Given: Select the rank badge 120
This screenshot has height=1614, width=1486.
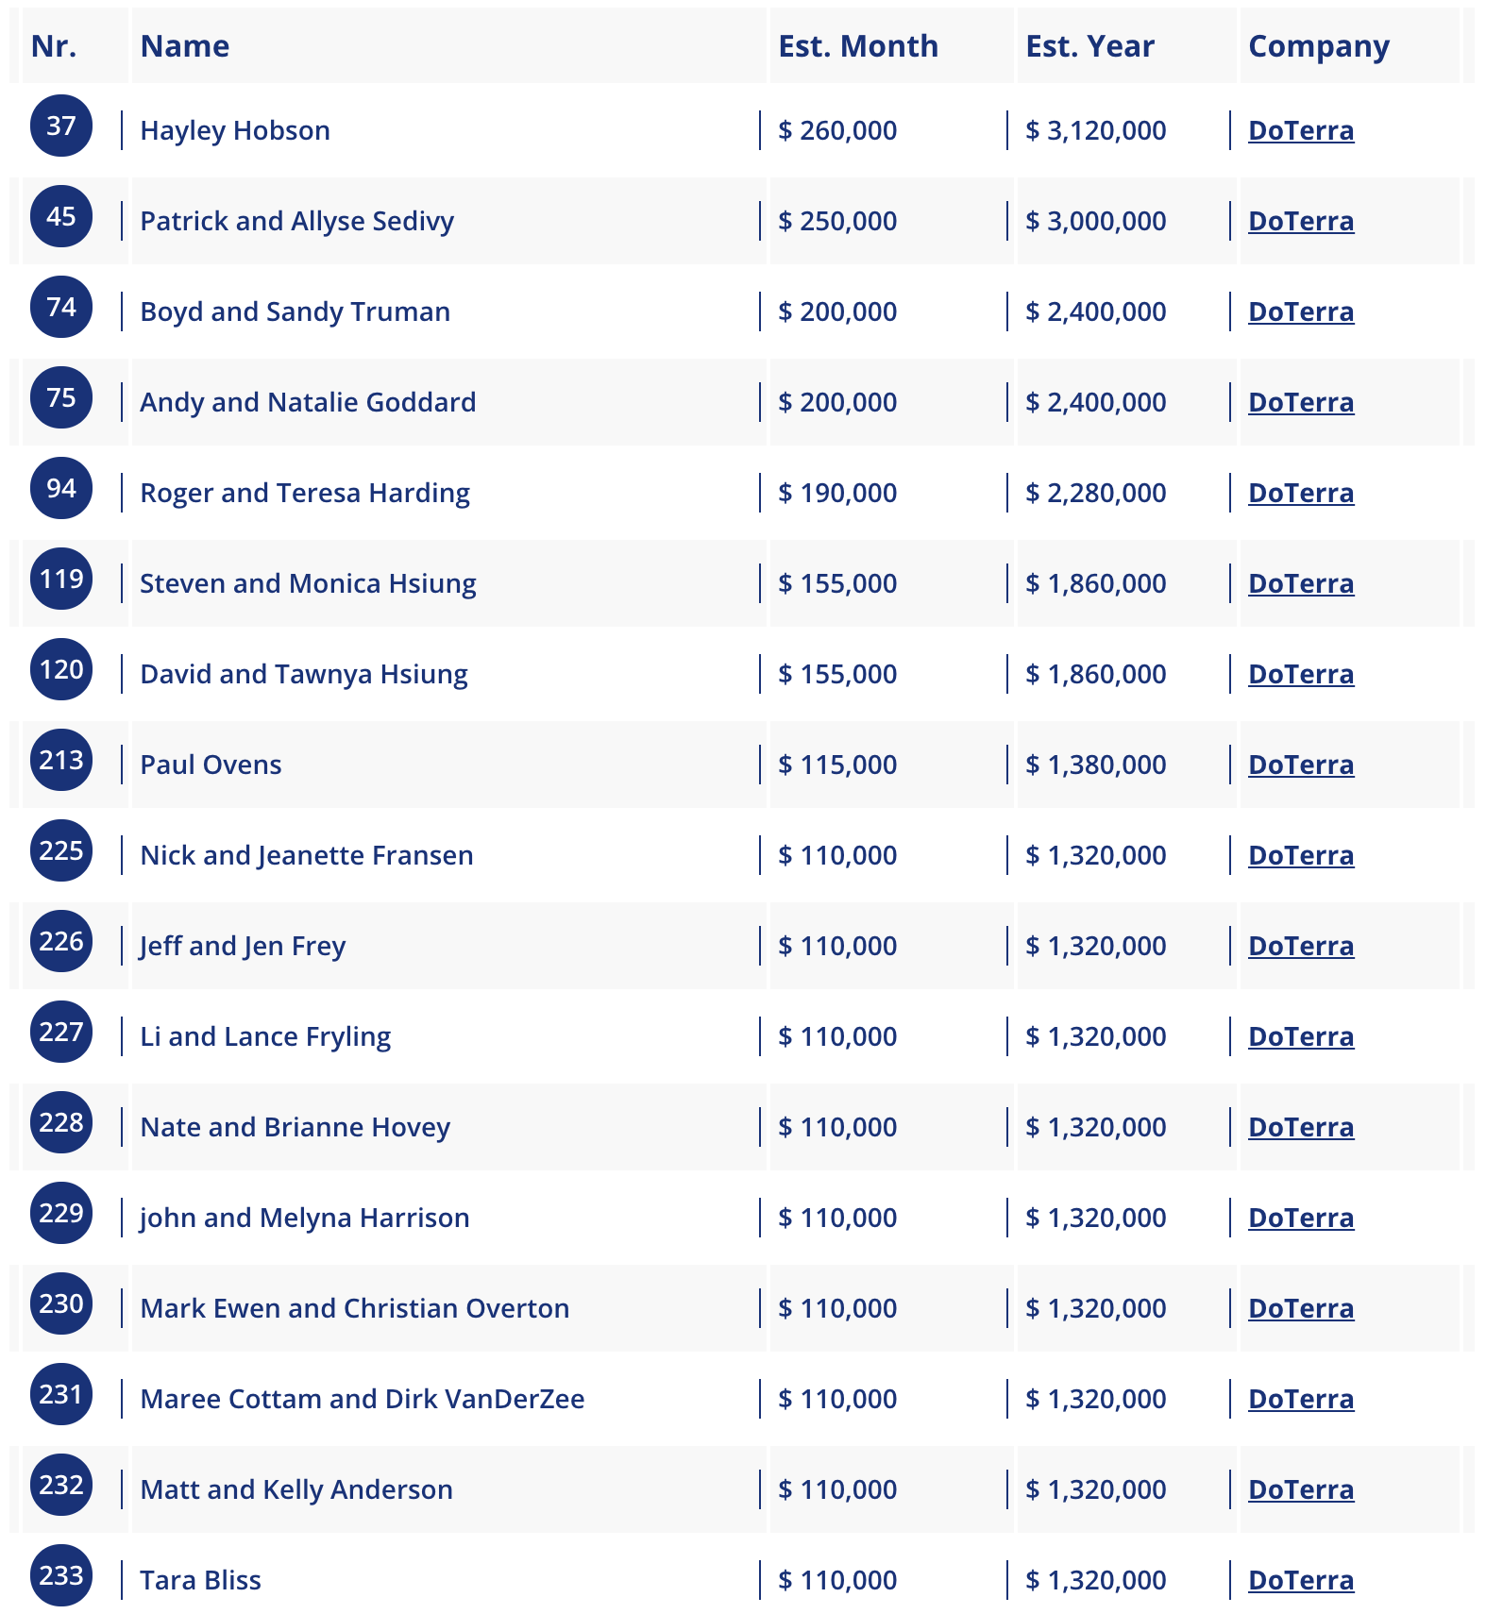Looking at the screenshot, I should tap(61, 669).
